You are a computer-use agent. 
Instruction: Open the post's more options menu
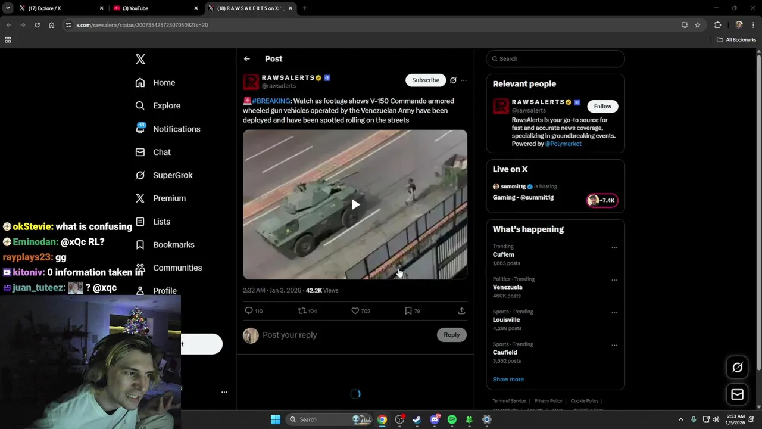point(464,80)
